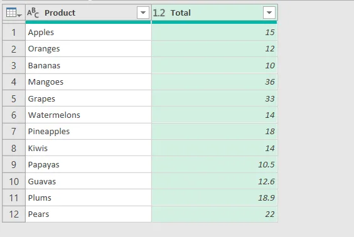The image size is (354, 237).
Task: Select the Total value 12.6 for Guavas
Action: pos(215,181)
